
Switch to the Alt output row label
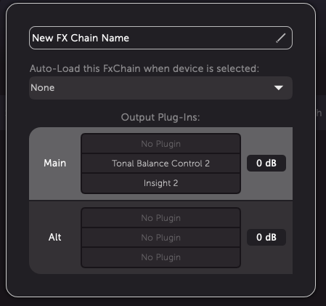point(55,237)
